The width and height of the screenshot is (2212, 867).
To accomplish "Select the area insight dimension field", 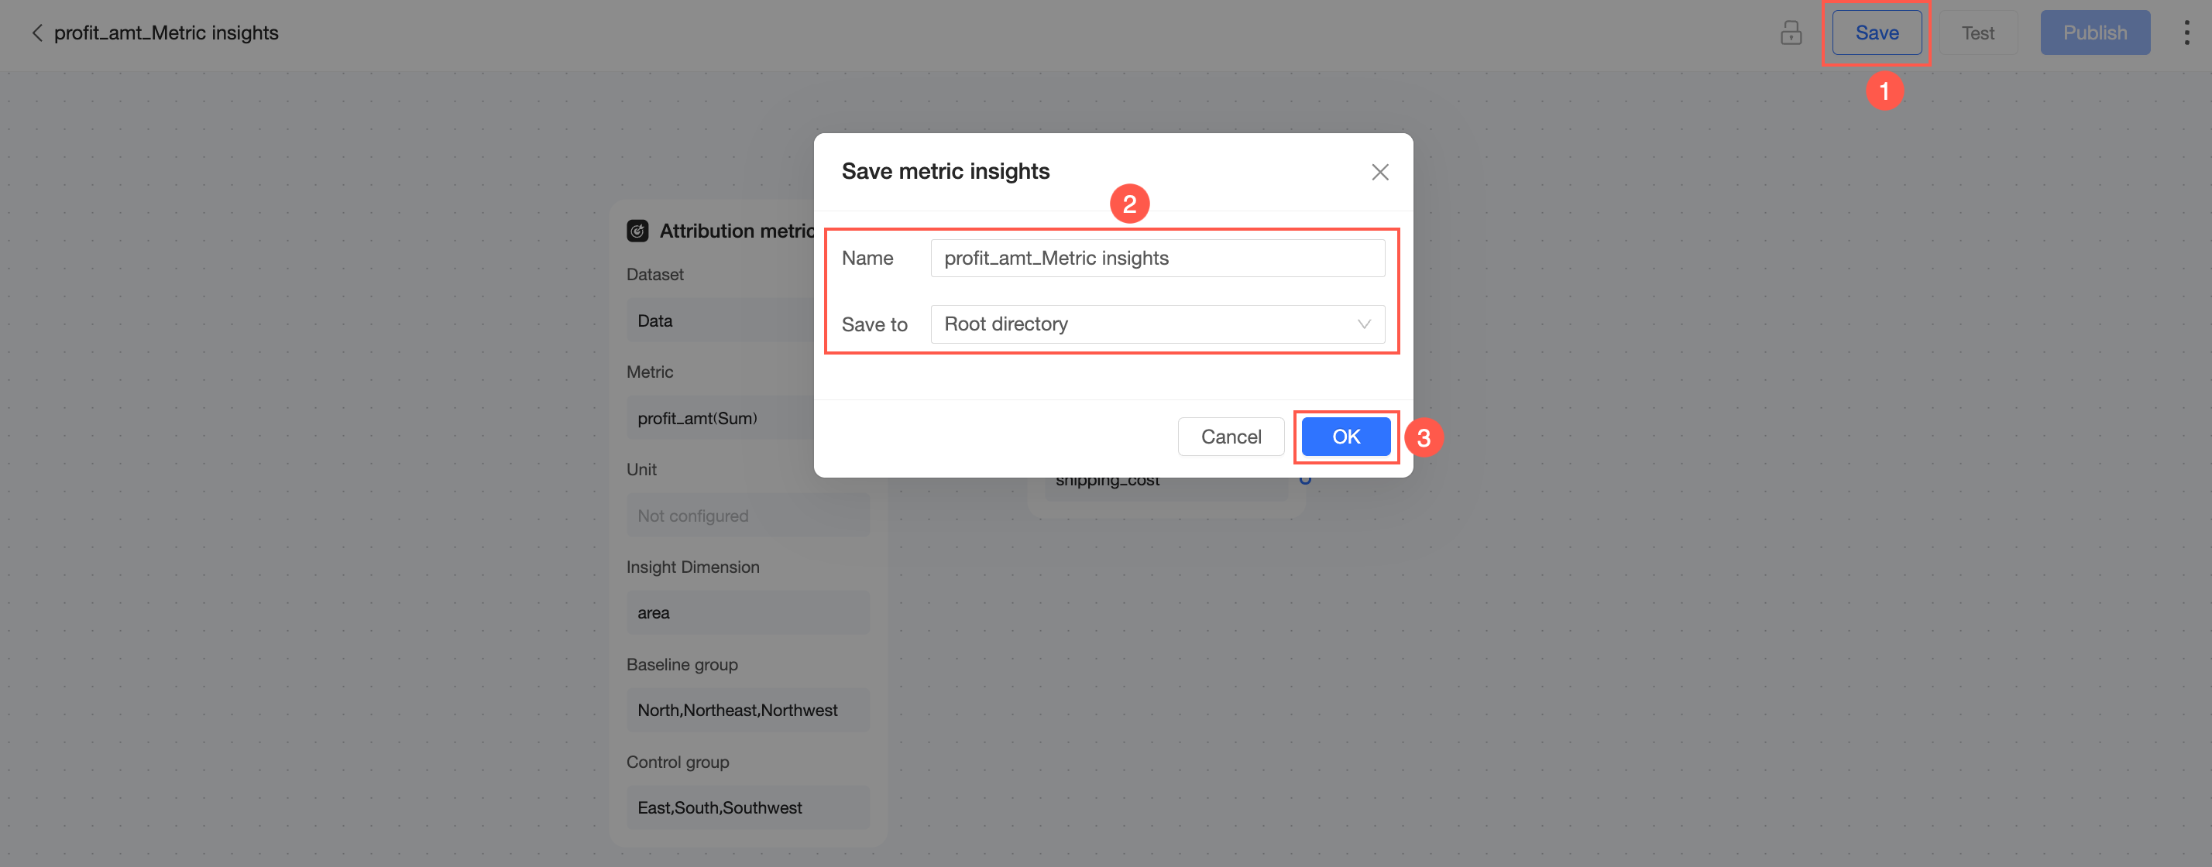I will [x=747, y=612].
